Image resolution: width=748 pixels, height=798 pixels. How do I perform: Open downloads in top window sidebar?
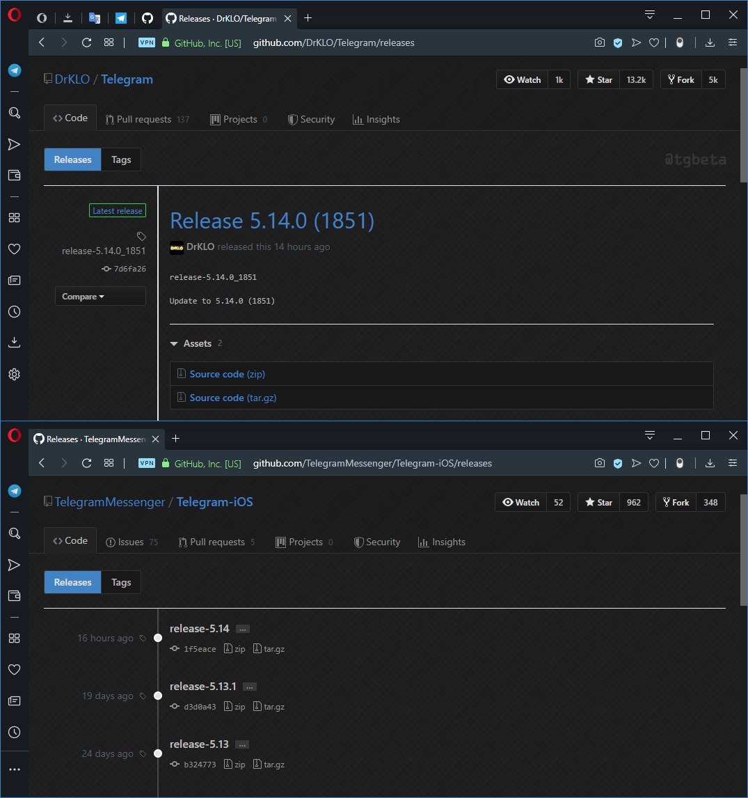click(14, 343)
